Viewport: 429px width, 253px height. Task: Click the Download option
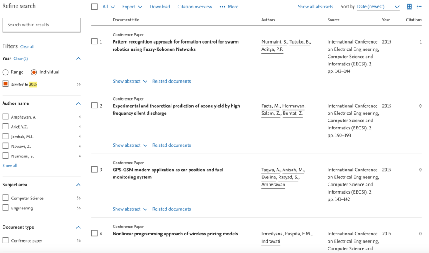click(x=160, y=7)
